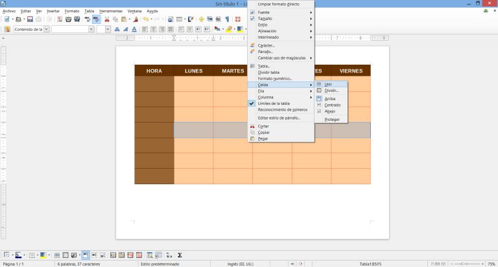
Task: Click the Spelling and grammar check icon
Action: 88,19
